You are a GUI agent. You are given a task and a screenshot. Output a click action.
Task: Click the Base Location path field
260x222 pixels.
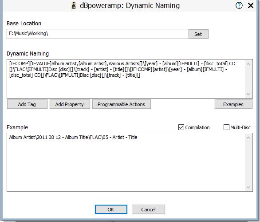[98, 34]
